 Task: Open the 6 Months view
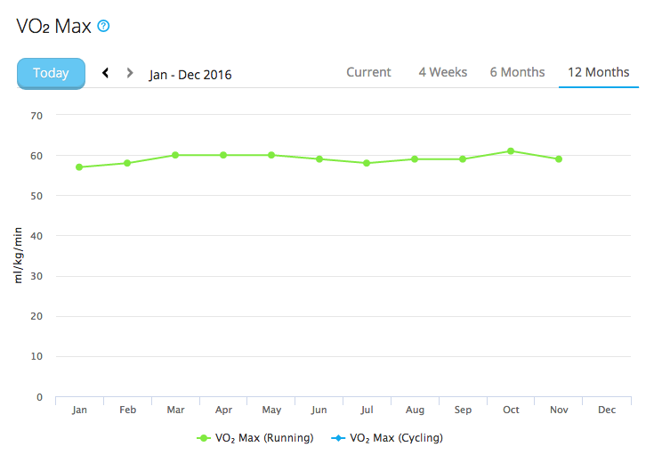click(517, 72)
